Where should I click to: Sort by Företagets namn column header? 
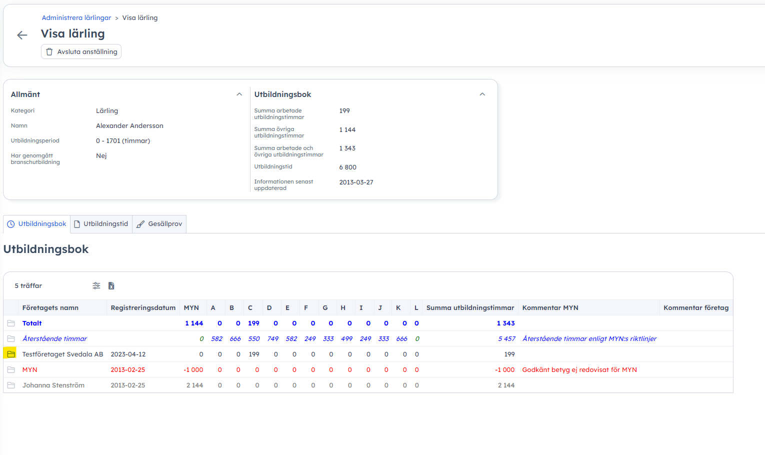(x=50, y=308)
